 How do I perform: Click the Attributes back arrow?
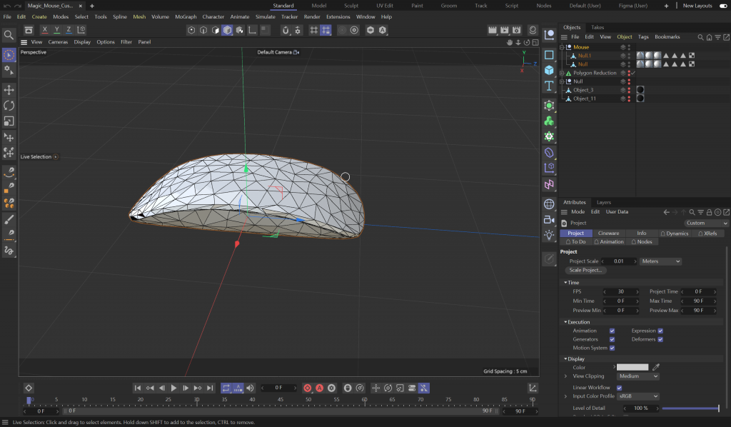pos(666,212)
